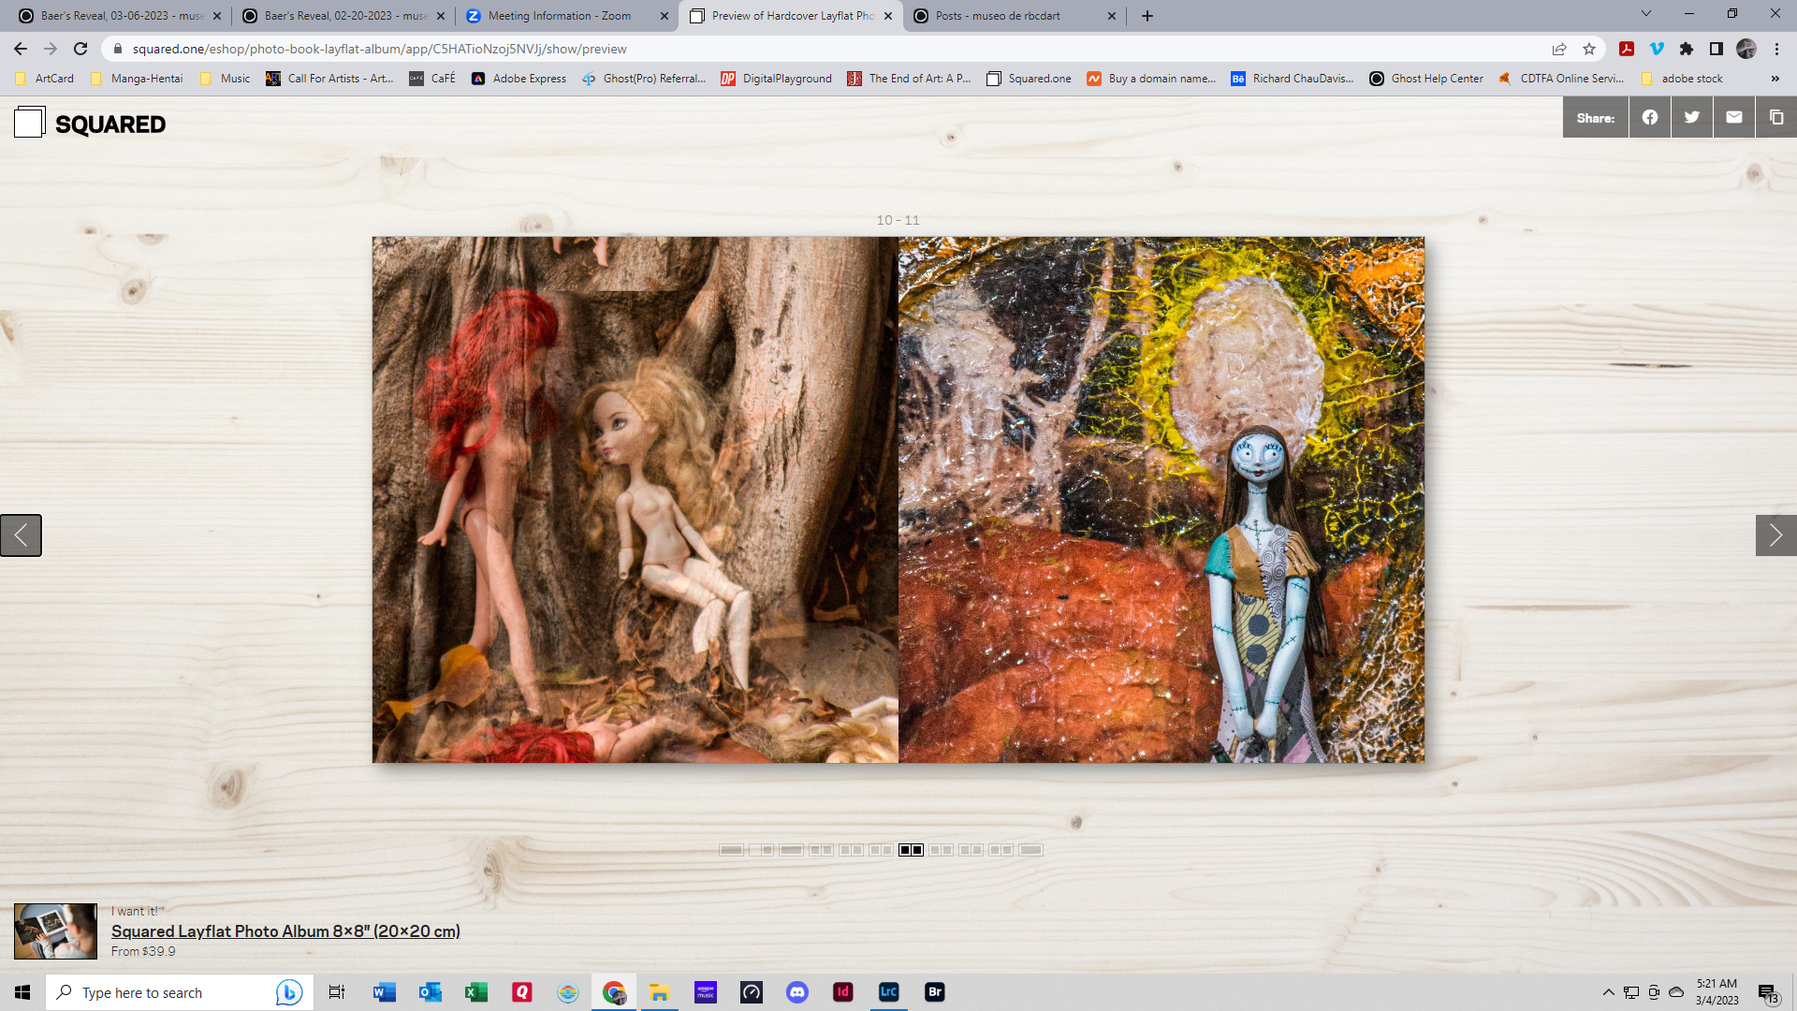Jump to the last back-cover thumbnail indicator
1797x1011 pixels.
[x=1030, y=850]
